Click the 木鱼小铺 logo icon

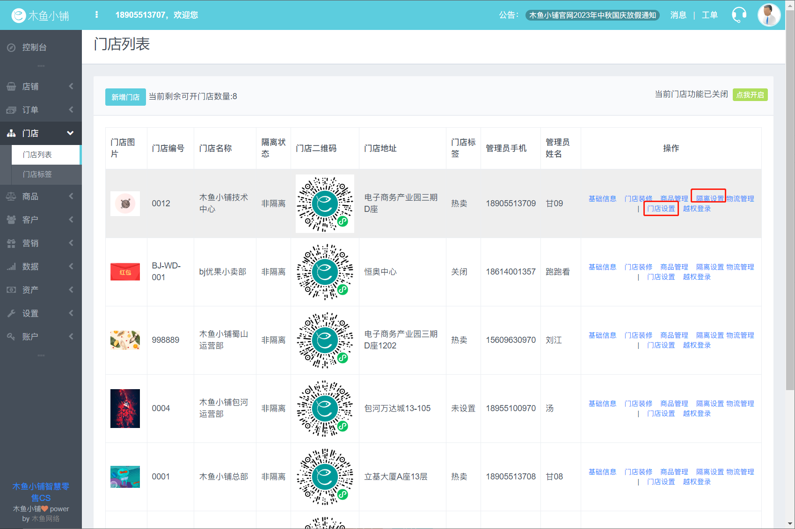tap(19, 15)
